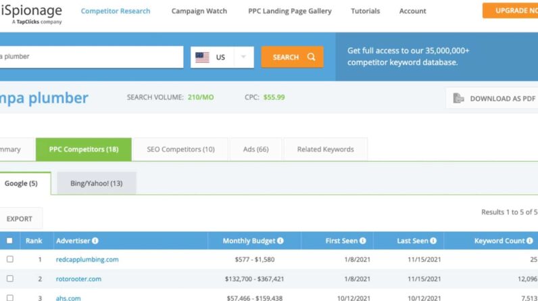Click First Seen 10/12/2021 in the ahs.com row
Viewport: 538px width, 301px height.
[x=353, y=298]
